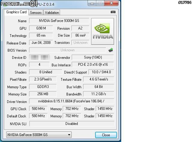The image size is (192, 142).
Task: Click the 'Default Clock' label
Action: (16, 116)
